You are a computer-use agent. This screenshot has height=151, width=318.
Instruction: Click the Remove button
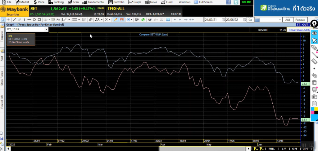point(300,19)
